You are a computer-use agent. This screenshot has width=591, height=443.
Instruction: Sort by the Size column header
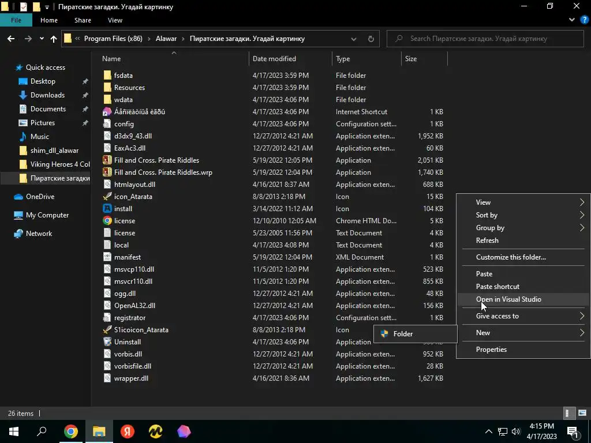411,59
